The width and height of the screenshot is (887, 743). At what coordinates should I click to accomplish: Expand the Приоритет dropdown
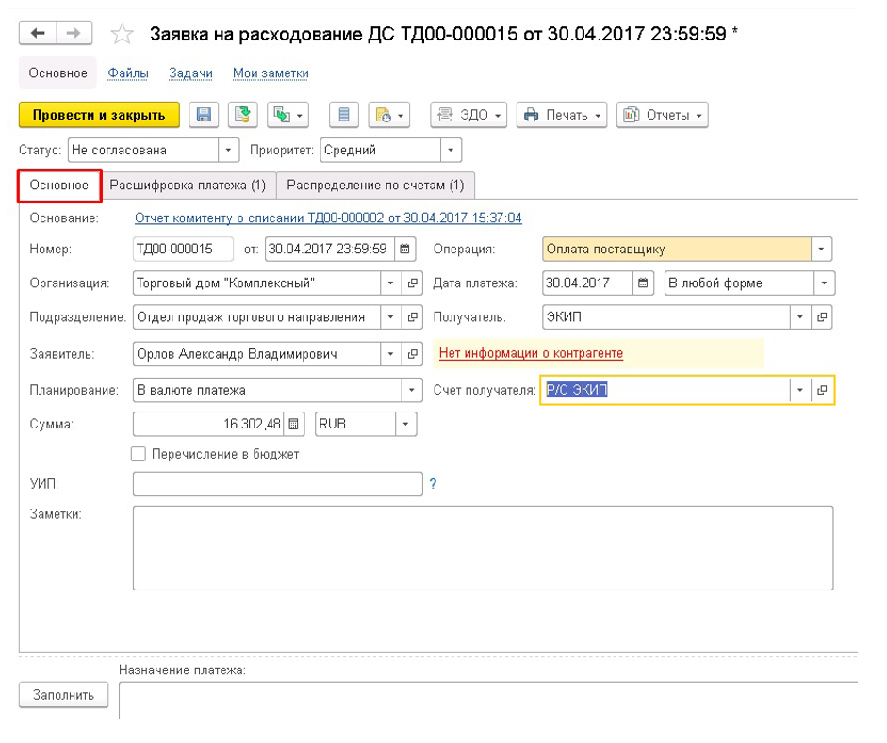point(452,150)
